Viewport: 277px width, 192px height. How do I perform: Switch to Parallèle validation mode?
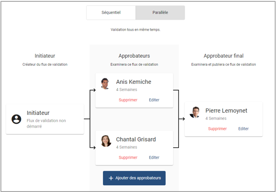pyautogui.click(x=160, y=13)
